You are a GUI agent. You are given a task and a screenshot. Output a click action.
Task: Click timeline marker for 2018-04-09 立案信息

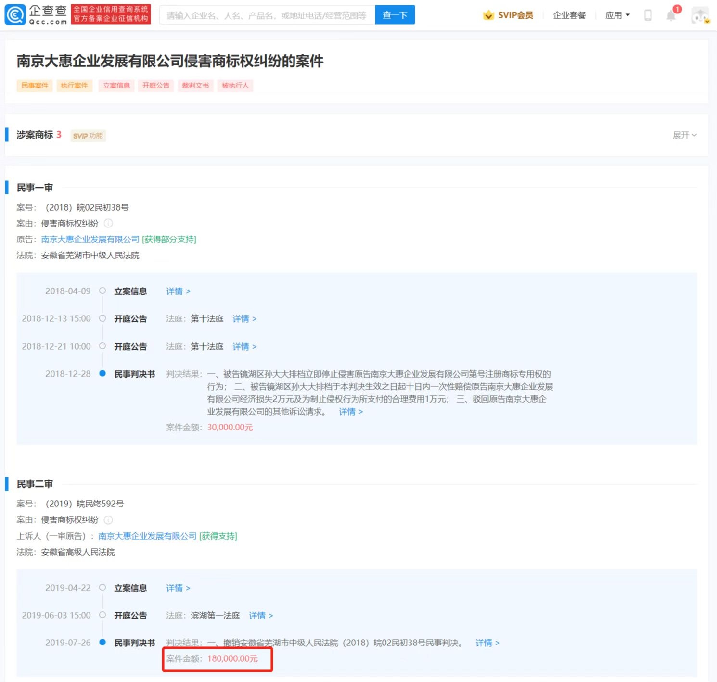(102, 290)
